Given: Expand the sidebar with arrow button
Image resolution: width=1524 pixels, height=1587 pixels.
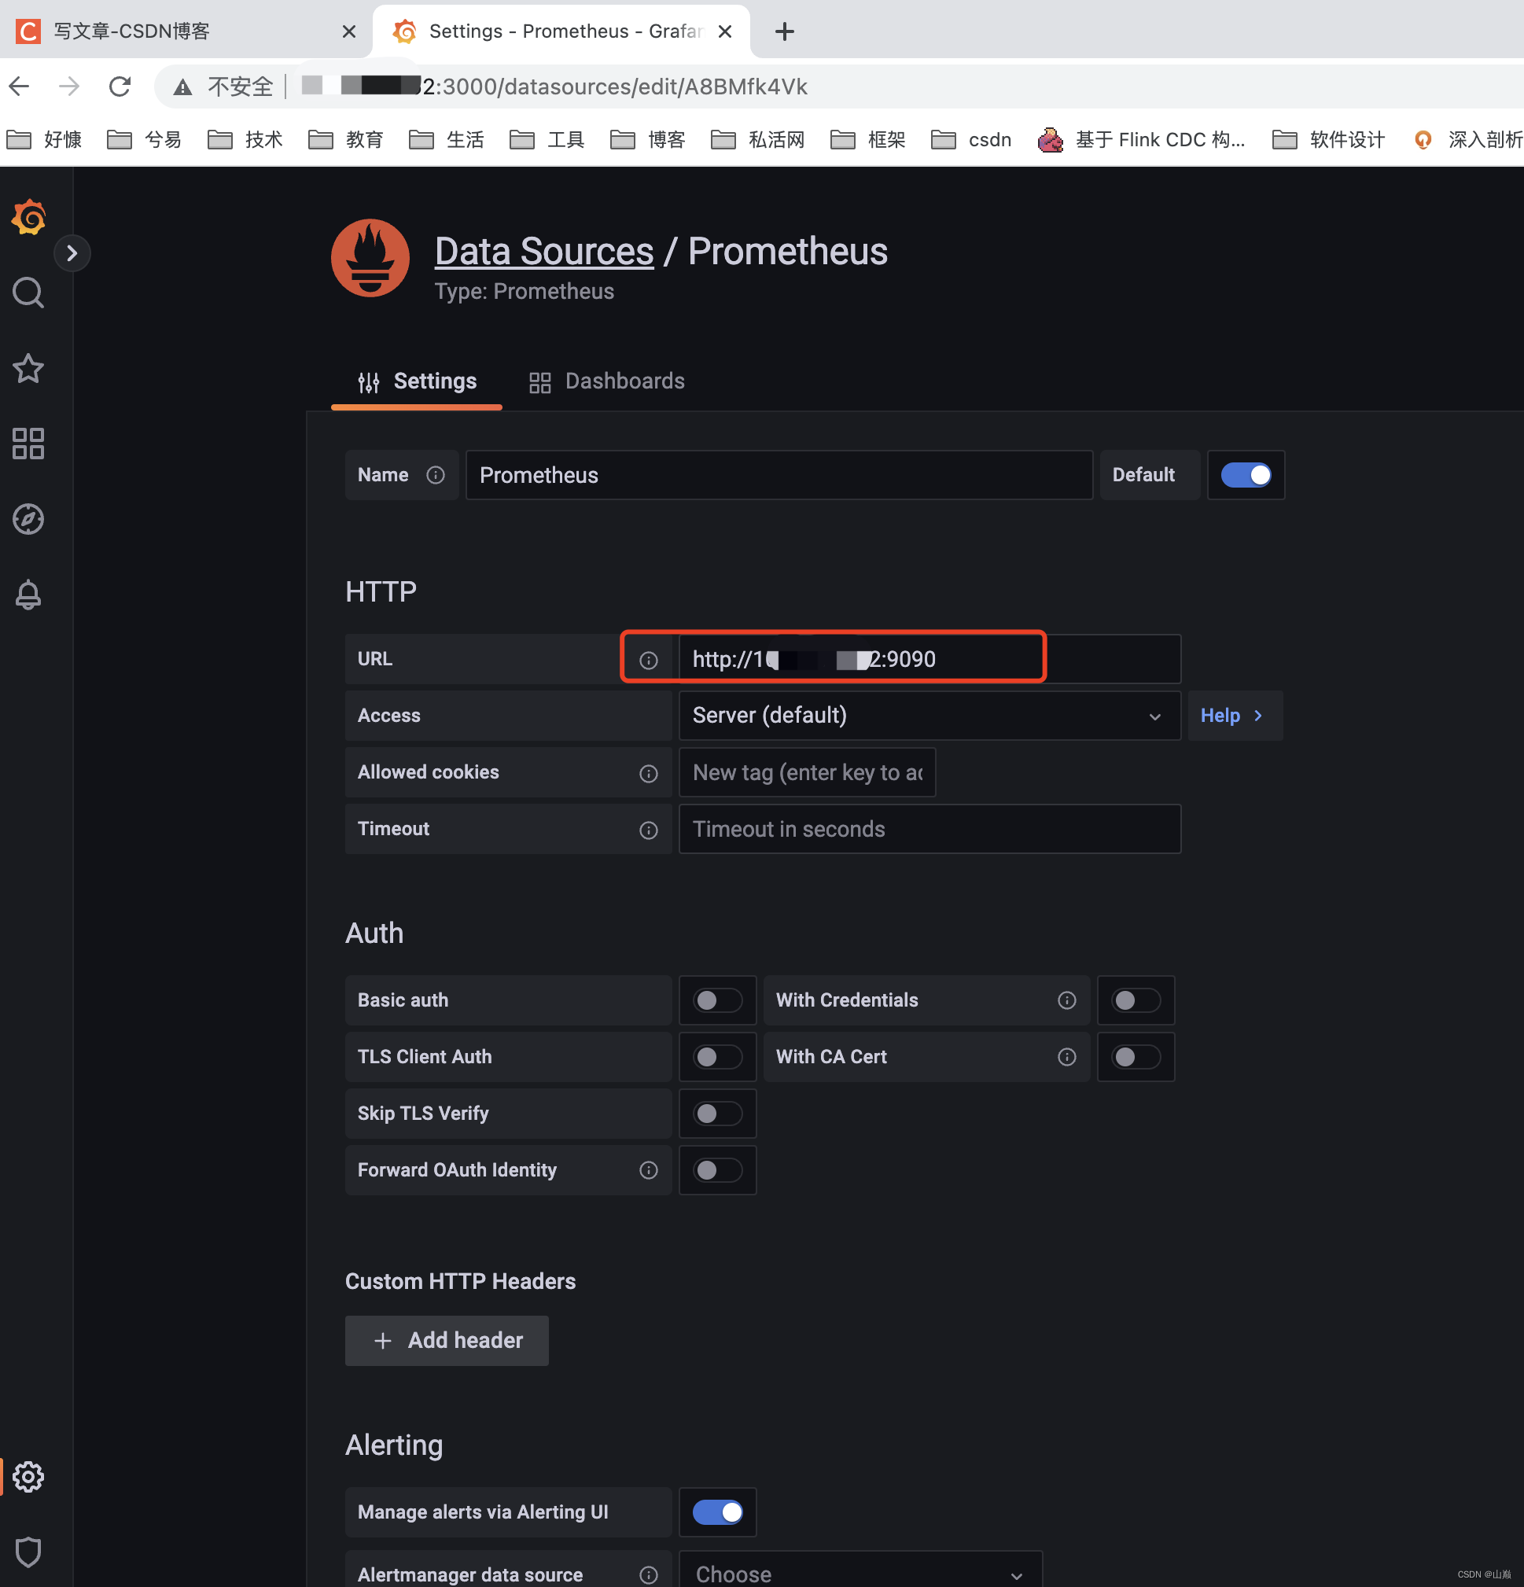Looking at the screenshot, I should pyautogui.click(x=72, y=253).
